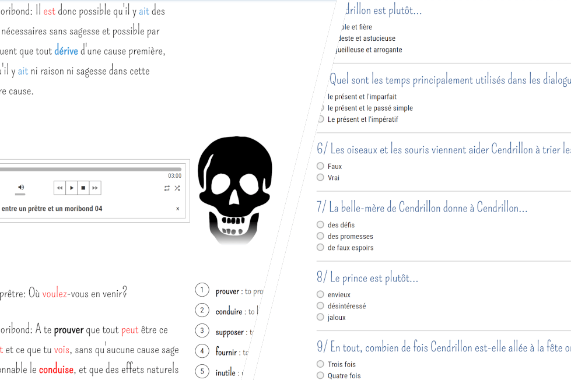Choose 'des promesses' radio option
Viewport: 571px width, 380px height.
tap(320, 236)
